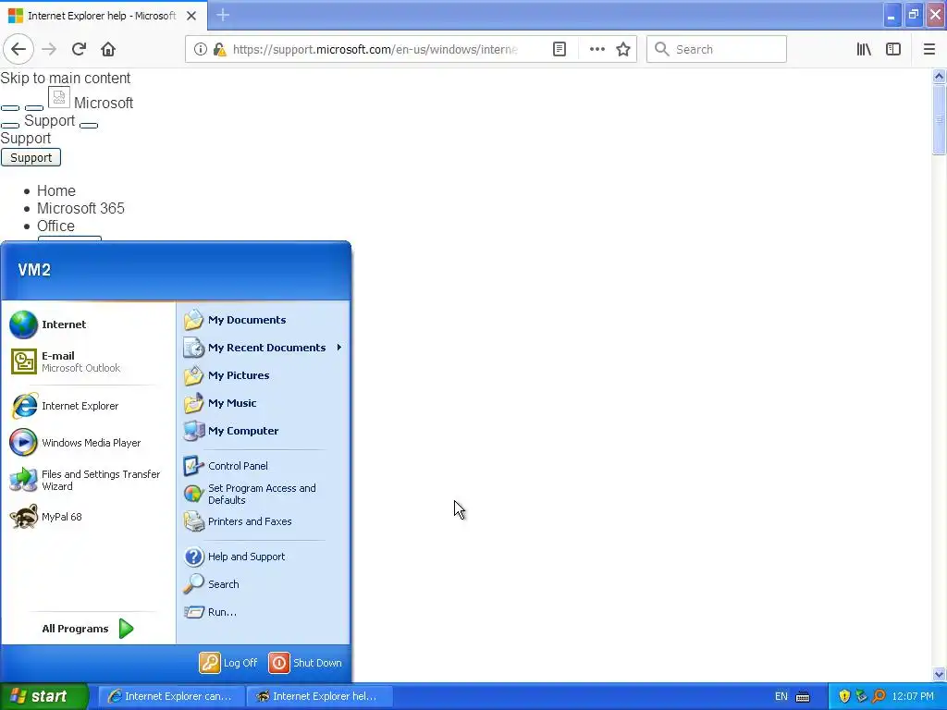Image resolution: width=947 pixels, height=710 pixels.
Task: Open the browser hamburger menu
Action: click(x=929, y=49)
